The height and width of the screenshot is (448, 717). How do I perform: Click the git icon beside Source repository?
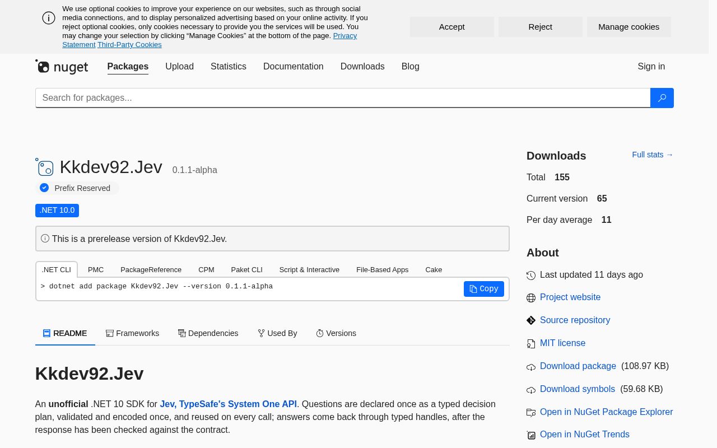click(531, 320)
